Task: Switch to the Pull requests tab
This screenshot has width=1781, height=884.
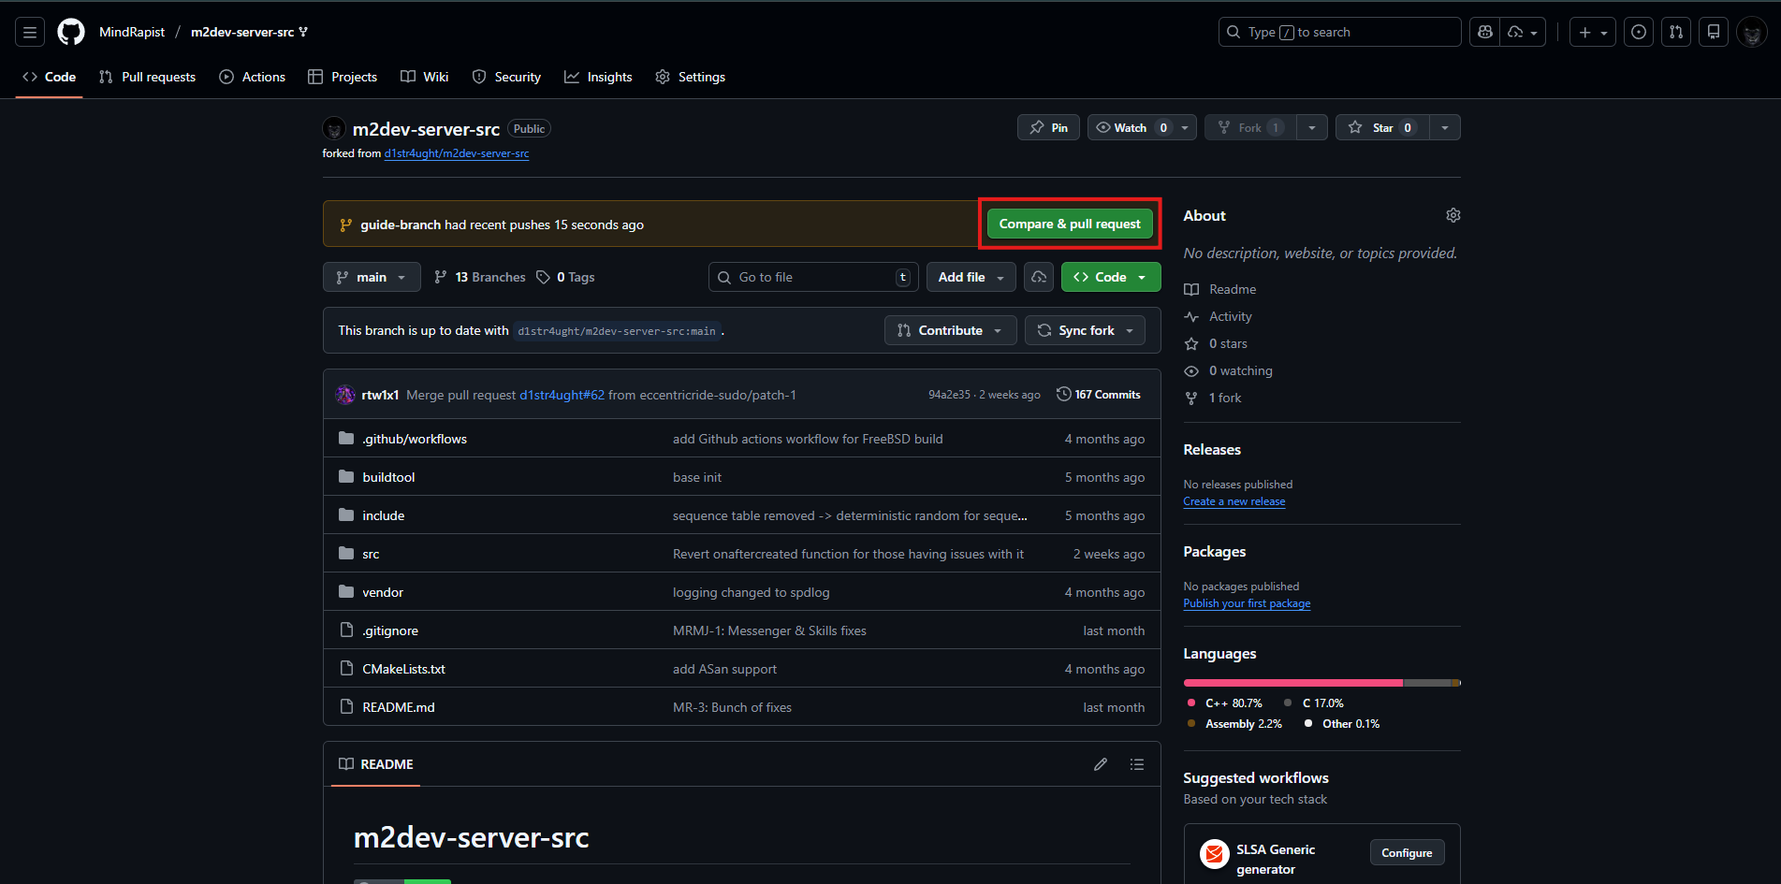Action: tap(147, 77)
